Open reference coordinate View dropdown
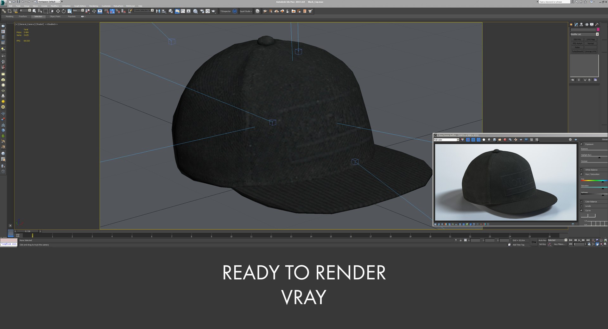 point(78,10)
